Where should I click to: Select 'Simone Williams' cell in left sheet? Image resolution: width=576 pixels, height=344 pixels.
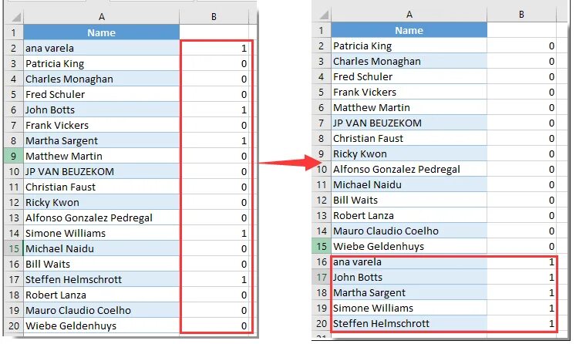[101, 233]
